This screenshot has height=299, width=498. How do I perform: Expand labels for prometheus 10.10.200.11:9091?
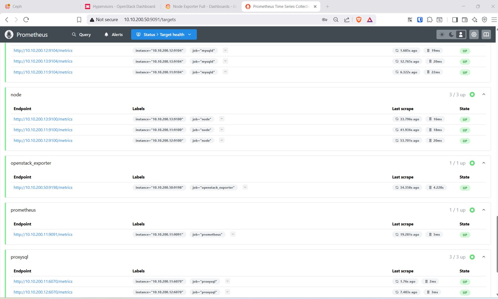(x=233, y=234)
